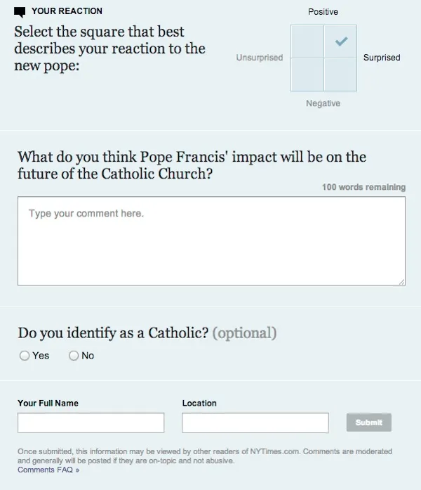
Task: Focus the Your Full Name field
Action: pyautogui.click(x=91, y=423)
